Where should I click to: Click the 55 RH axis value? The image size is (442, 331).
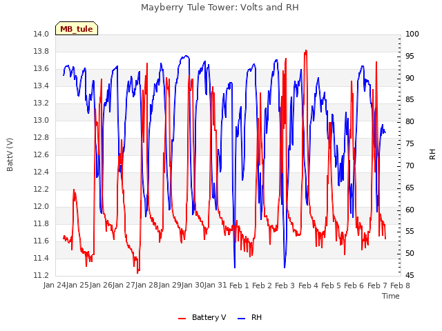(x=410, y=232)
